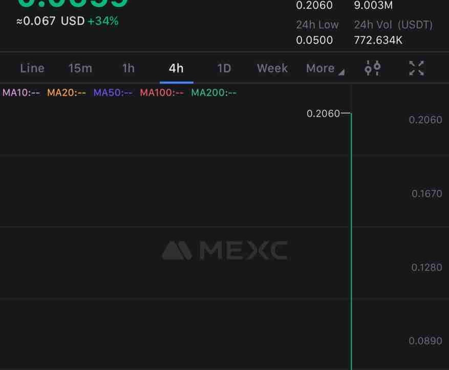
Task: Select the Week timeframe
Action: click(272, 69)
